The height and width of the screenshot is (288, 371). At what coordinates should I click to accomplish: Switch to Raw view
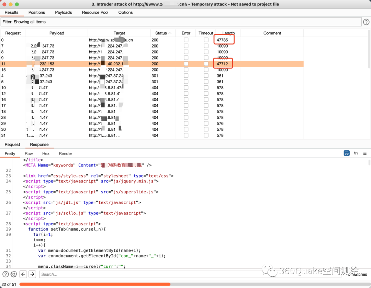29,153
